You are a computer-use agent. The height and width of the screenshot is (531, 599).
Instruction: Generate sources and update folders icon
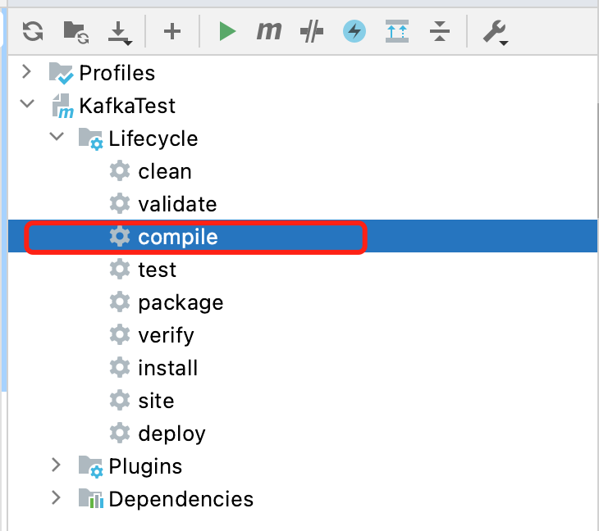pyautogui.click(x=76, y=33)
